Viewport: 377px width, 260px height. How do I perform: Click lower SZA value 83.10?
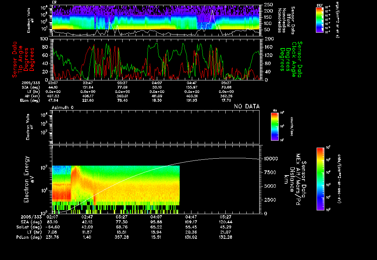[52, 222]
